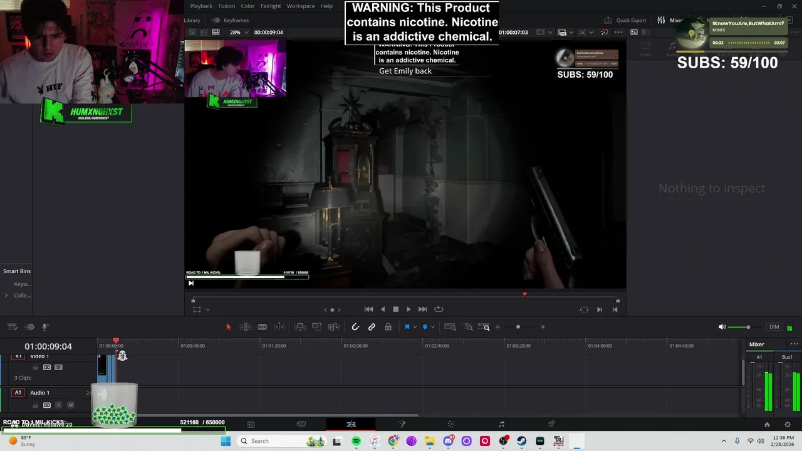Open the Keyframes panel
The image size is (802, 451).
coord(231,20)
